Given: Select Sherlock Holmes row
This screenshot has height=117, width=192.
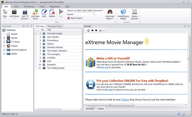Looking at the screenshot, I should (58, 47).
